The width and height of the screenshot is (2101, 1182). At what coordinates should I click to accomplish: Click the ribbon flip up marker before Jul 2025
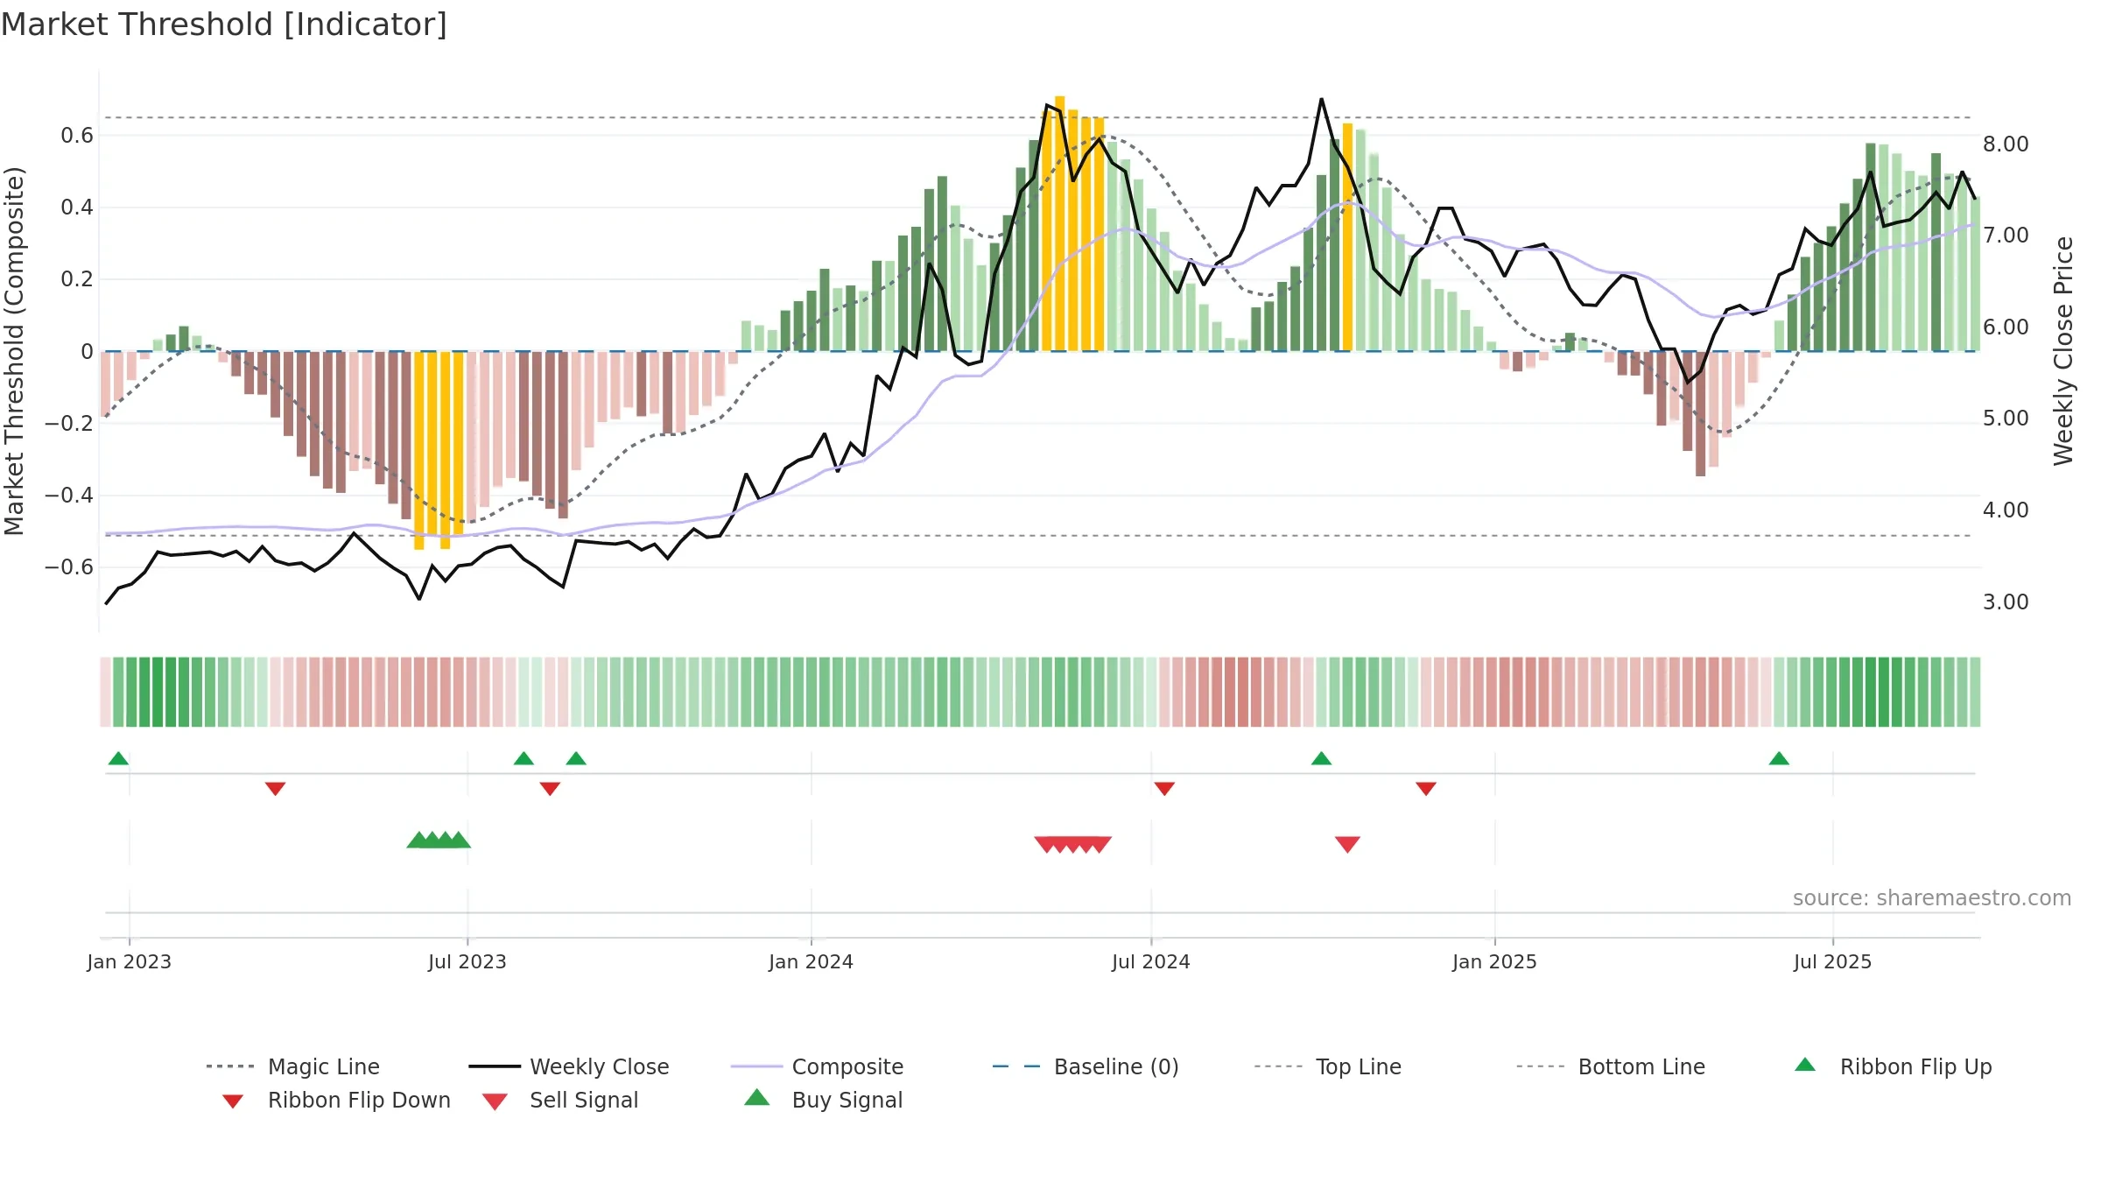click(1779, 758)
